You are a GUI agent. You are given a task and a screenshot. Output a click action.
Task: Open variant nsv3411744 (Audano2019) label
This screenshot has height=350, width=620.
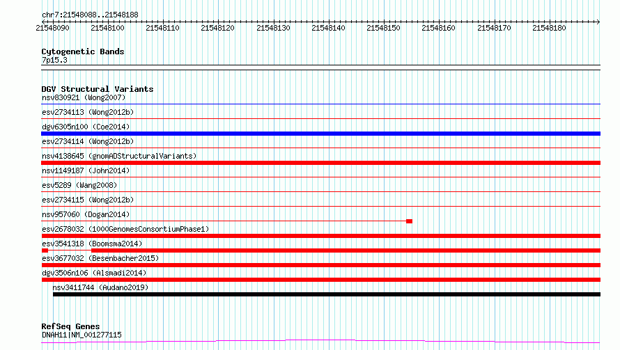(100, 287)
